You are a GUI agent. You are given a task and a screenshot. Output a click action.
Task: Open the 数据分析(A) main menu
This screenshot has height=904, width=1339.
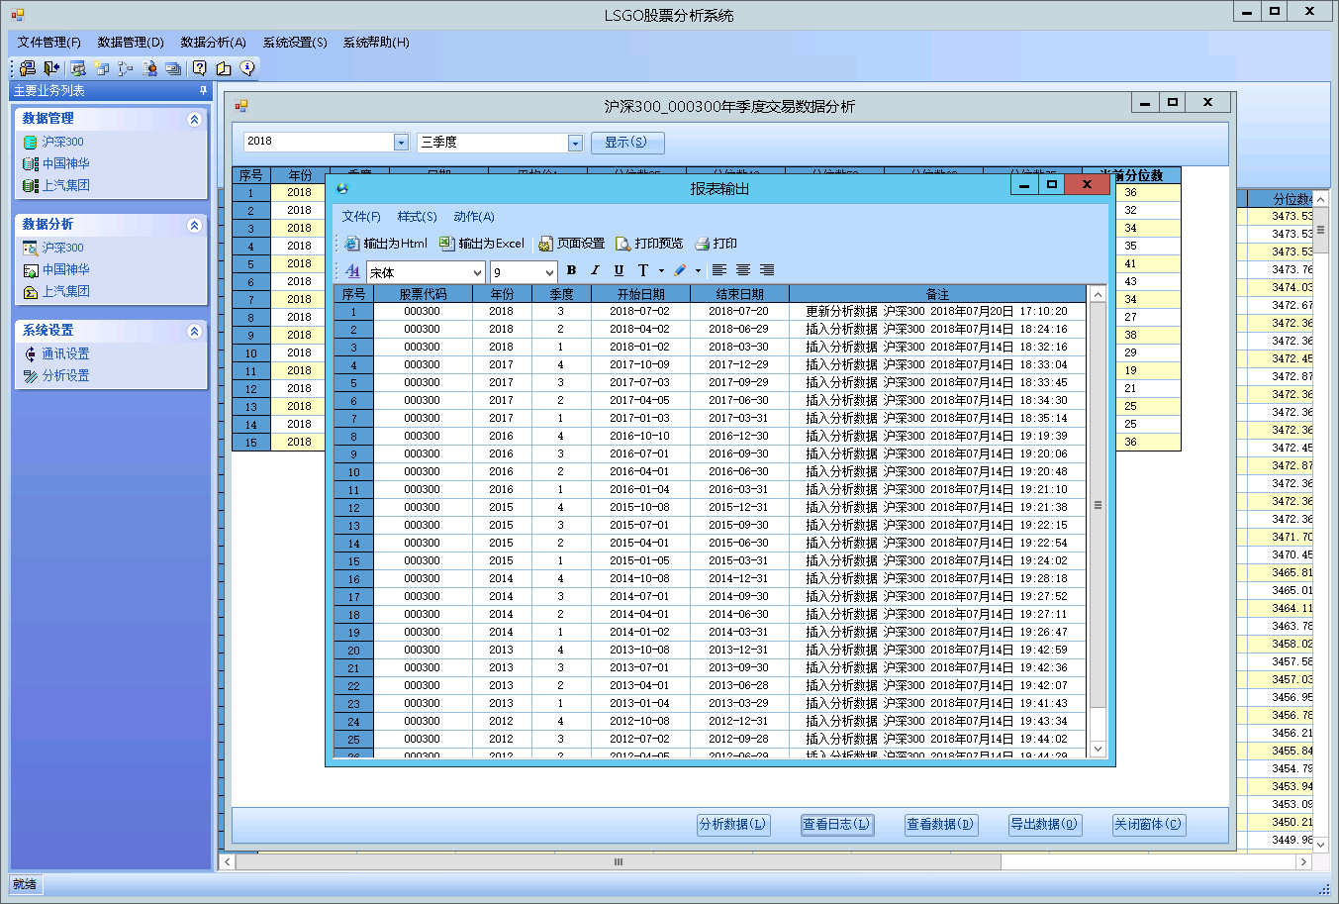[x=213, y=43]
